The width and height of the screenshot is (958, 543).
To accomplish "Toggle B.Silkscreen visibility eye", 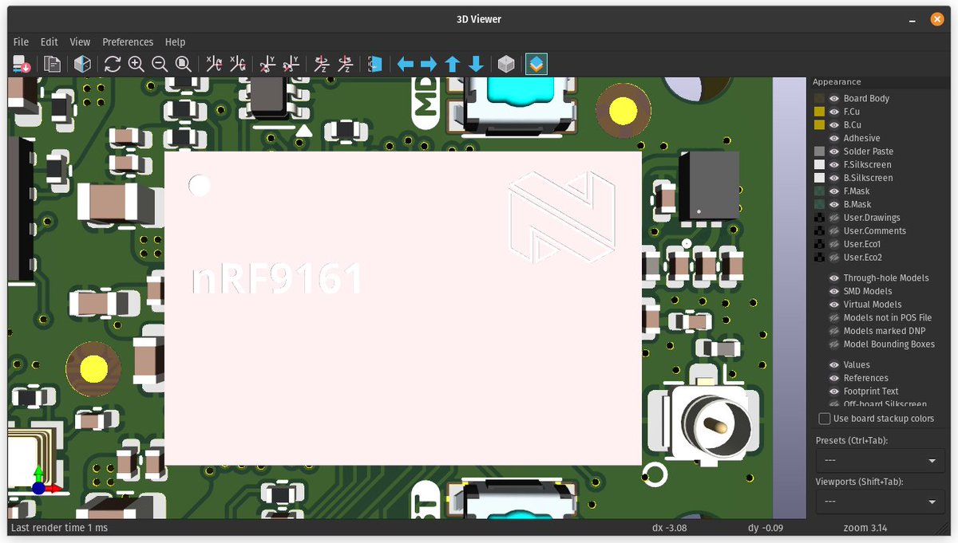I will 833,178.
